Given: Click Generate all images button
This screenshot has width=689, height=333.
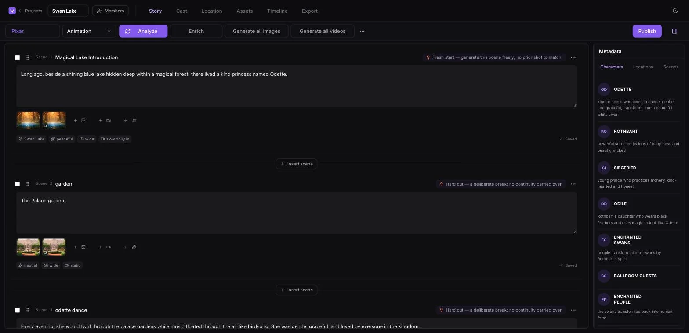Looking at the screenshot, I should tap(257, 31).
